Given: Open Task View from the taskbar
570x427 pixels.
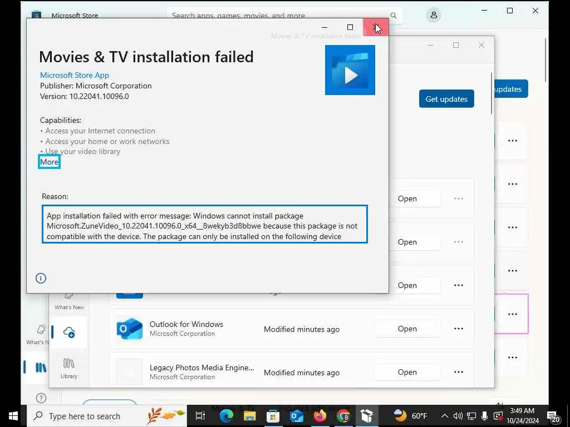Looking at the screenshot, I should pyautogui.click(x=200, y=416).
